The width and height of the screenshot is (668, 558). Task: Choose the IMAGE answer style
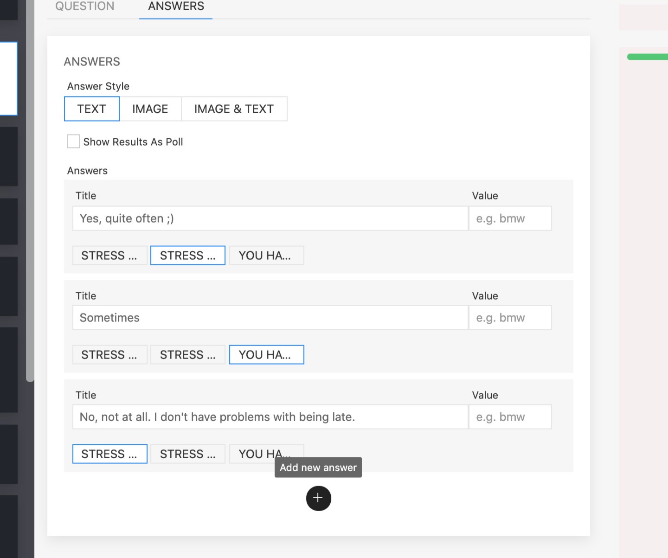pyautogui.click(x=150, y=109)
